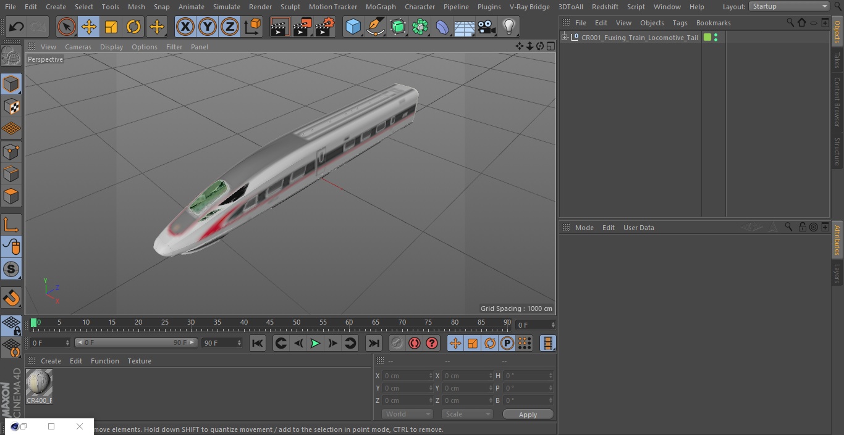Add a Floor environment object
Image resolution: width=844 pixels, height=435 pixels.
tap(465, 27)
